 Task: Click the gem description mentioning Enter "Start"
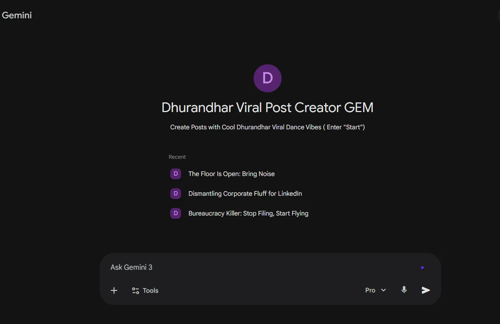tap(267, 127)
